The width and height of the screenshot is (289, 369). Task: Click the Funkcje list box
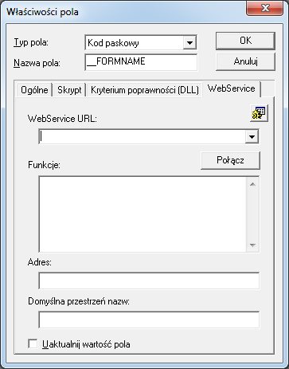tap(143, 214)
